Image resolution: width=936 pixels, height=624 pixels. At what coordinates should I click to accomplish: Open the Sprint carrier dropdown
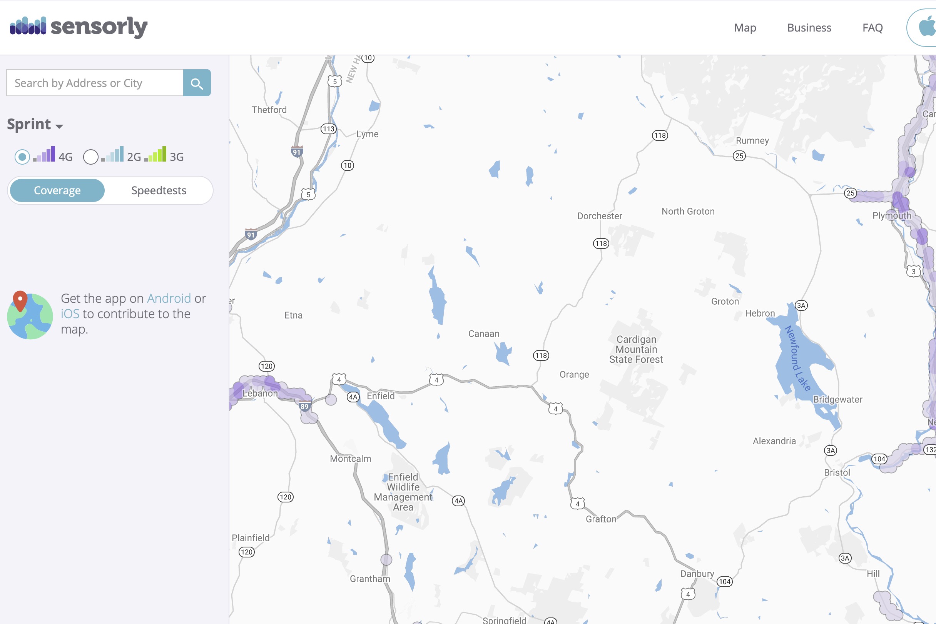click(30, 124)
